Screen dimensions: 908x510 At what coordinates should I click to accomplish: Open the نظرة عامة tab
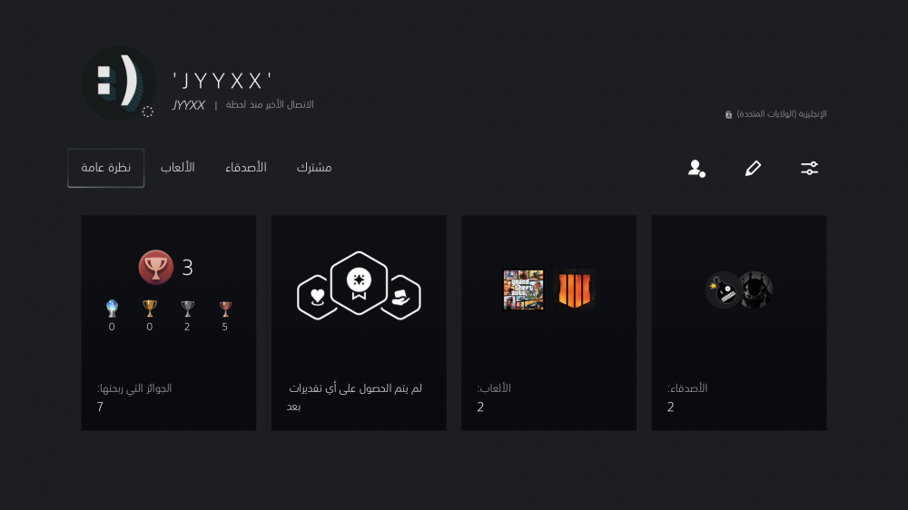(x=106, y=168)
